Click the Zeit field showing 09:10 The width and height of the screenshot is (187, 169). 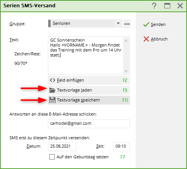(x=121, y=146)
